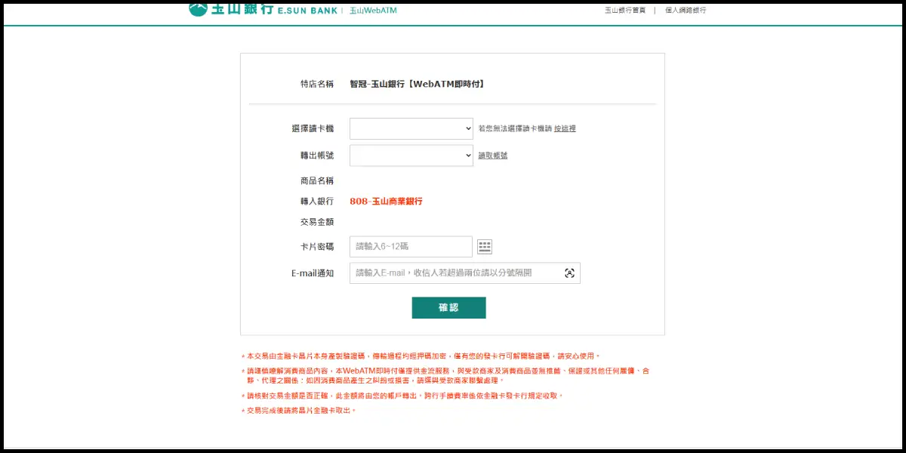Screen dimensions: 906x453
Task: Click the 商品名稱 label
Action: [x=317, y=181]
